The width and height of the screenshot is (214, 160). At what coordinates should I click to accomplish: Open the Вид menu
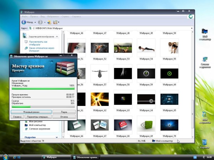[42, 16]
